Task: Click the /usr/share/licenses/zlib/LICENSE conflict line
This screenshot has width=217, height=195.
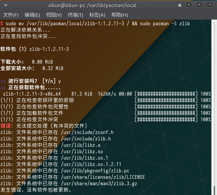Action: (73, 177)
